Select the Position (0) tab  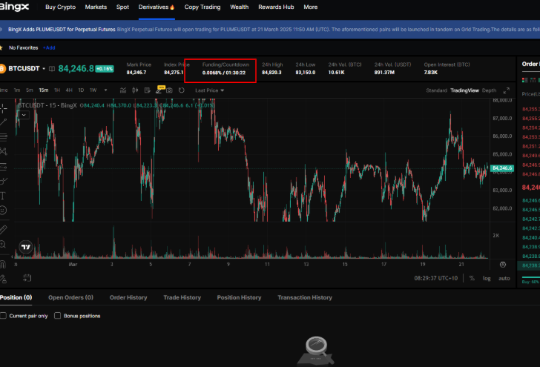click(16, 297)
